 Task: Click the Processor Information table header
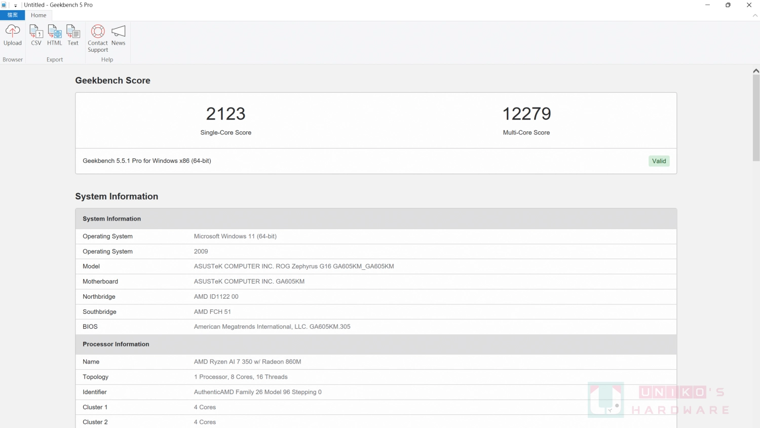[x=376, y=344]
